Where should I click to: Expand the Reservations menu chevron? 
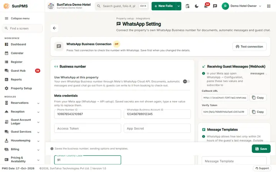38,103
